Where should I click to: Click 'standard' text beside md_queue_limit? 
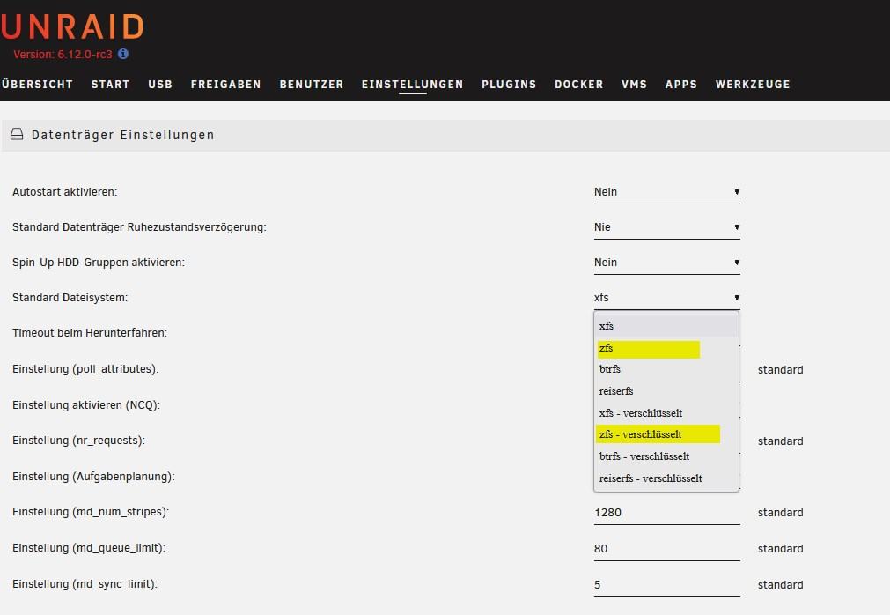(781, 549)
